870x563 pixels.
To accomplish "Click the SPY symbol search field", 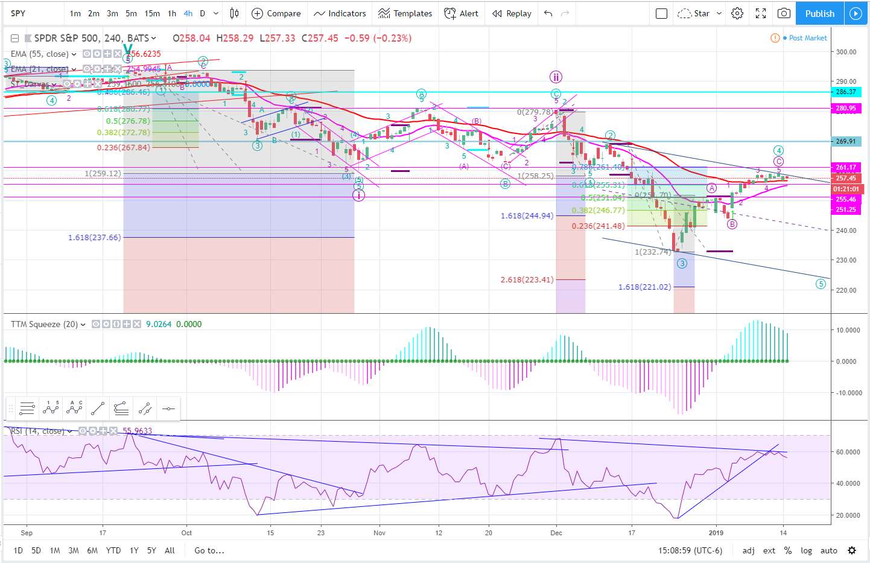I will pyautogui.click(x=33, y=13).
